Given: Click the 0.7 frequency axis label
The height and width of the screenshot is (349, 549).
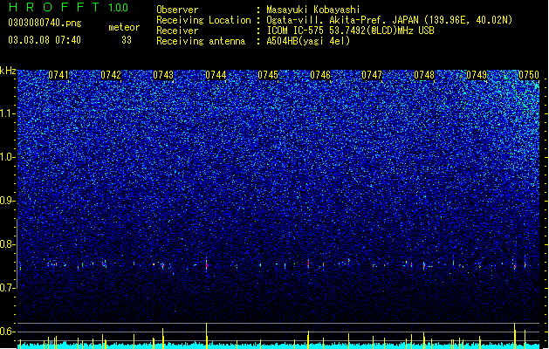Looking at the screenshot, I should [7, 288].
